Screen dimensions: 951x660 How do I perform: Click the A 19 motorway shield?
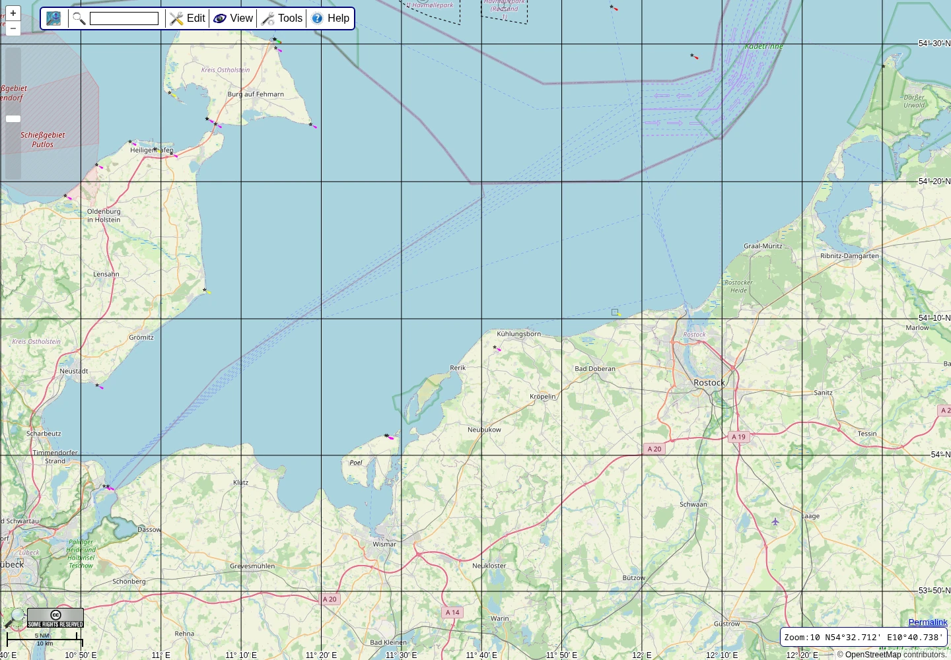(738, 437)
